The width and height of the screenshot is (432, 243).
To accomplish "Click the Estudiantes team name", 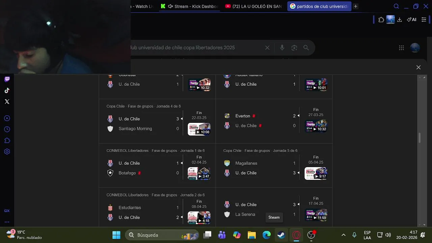I will [x=130, y=208].
